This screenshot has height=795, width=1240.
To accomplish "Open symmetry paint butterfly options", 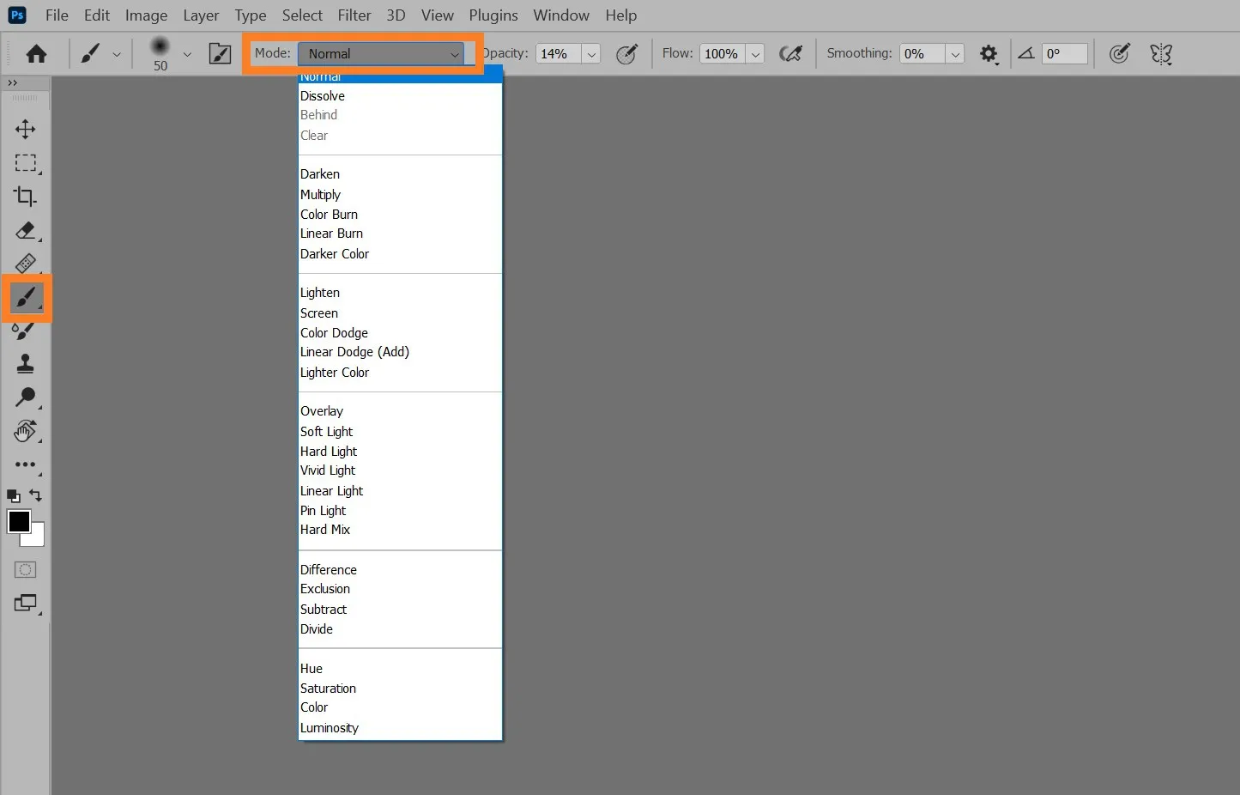I will pyautogui.click(x=1161, y=54).
